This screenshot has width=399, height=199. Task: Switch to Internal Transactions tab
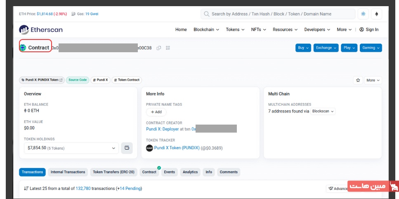tap(68, 172)
